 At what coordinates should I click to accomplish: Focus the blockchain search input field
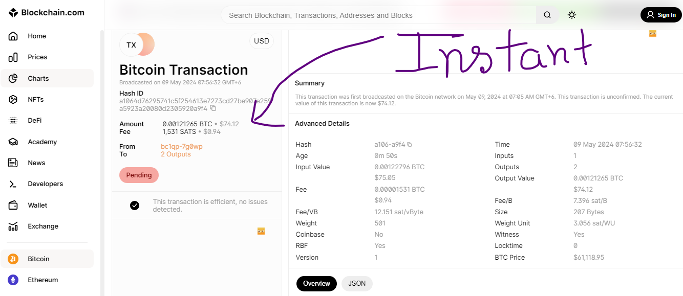[379, 15]
